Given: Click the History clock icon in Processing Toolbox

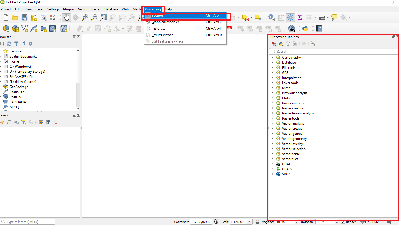Looking at the screenshot, I should [288, 44].
